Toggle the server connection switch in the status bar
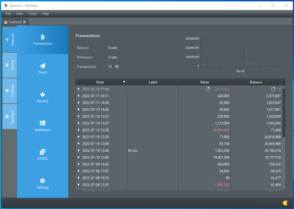 (x=287, y=203)
